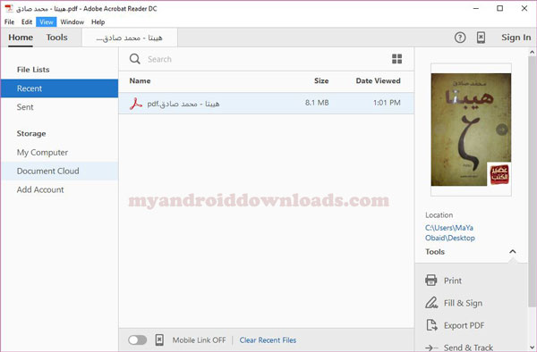
Task: Open the C:\Users\MaYa Obaid\Desktop location link
Action: coord(449,232)
